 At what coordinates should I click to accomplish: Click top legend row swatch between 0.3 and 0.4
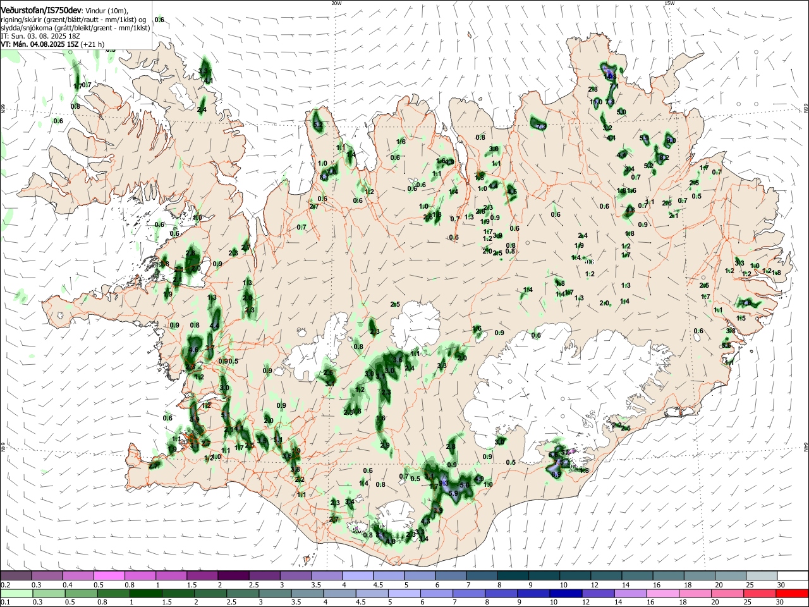[47, 575]
